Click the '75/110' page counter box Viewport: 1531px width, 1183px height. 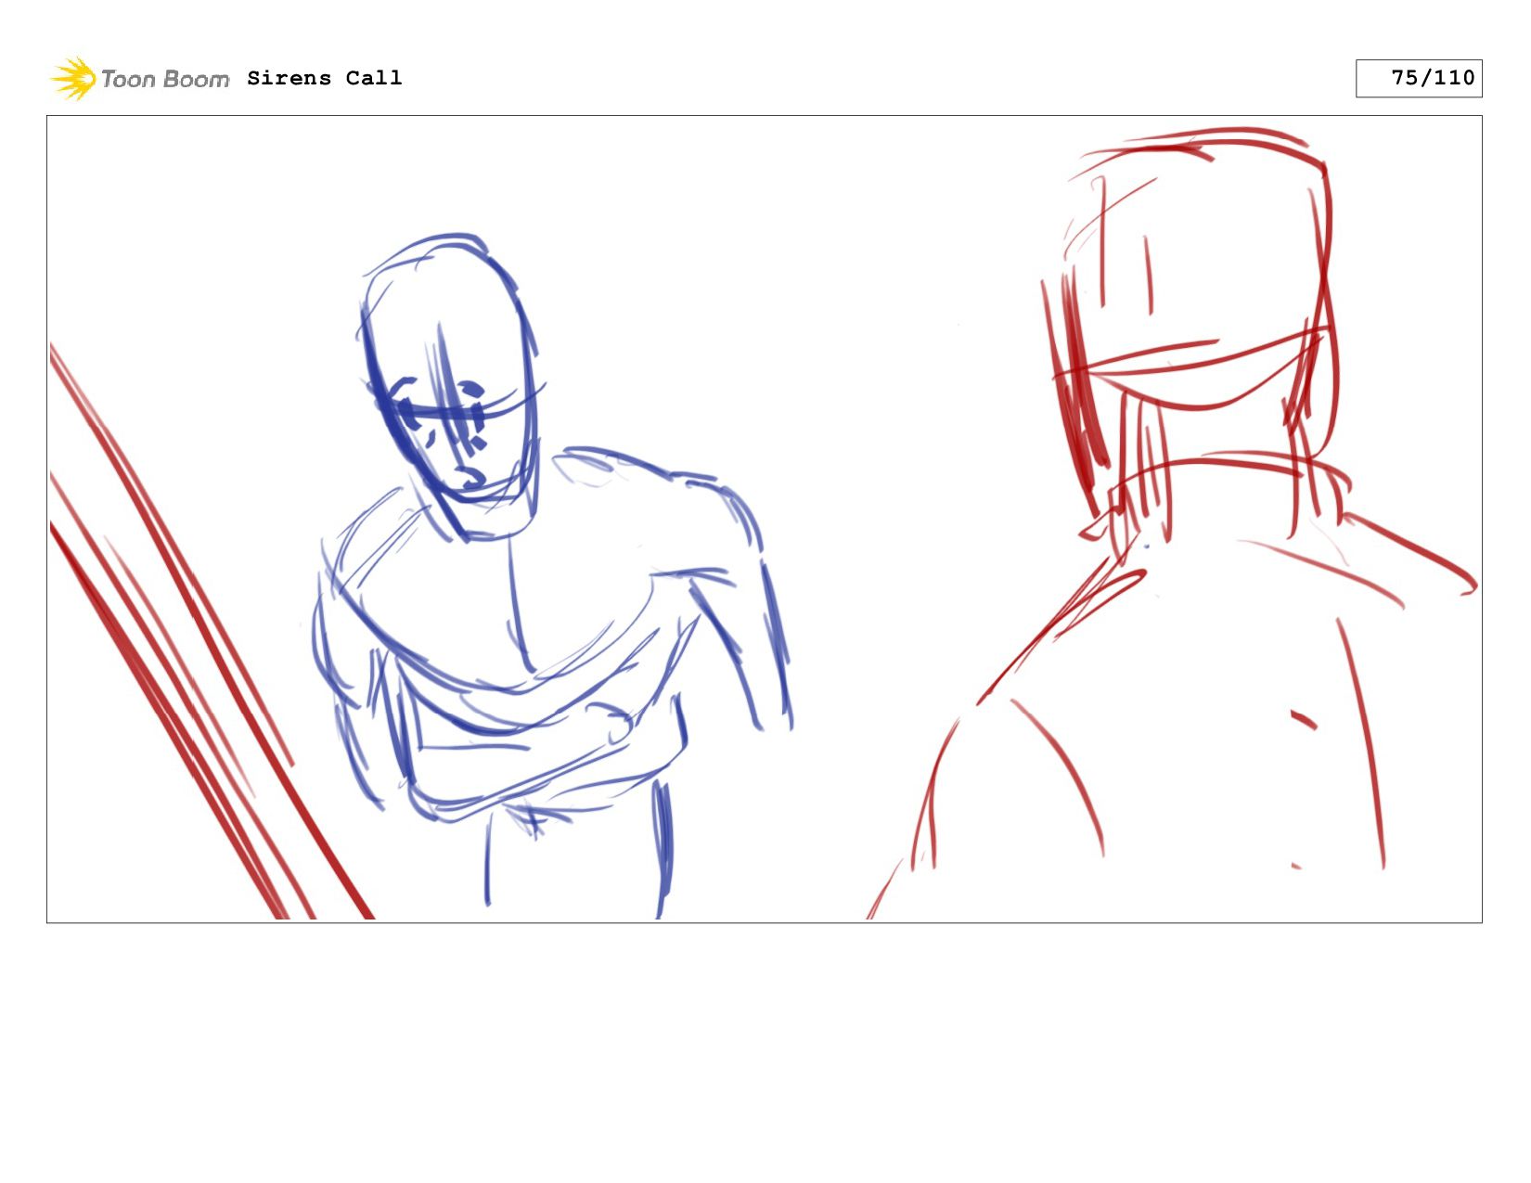tap(1419, 78)
